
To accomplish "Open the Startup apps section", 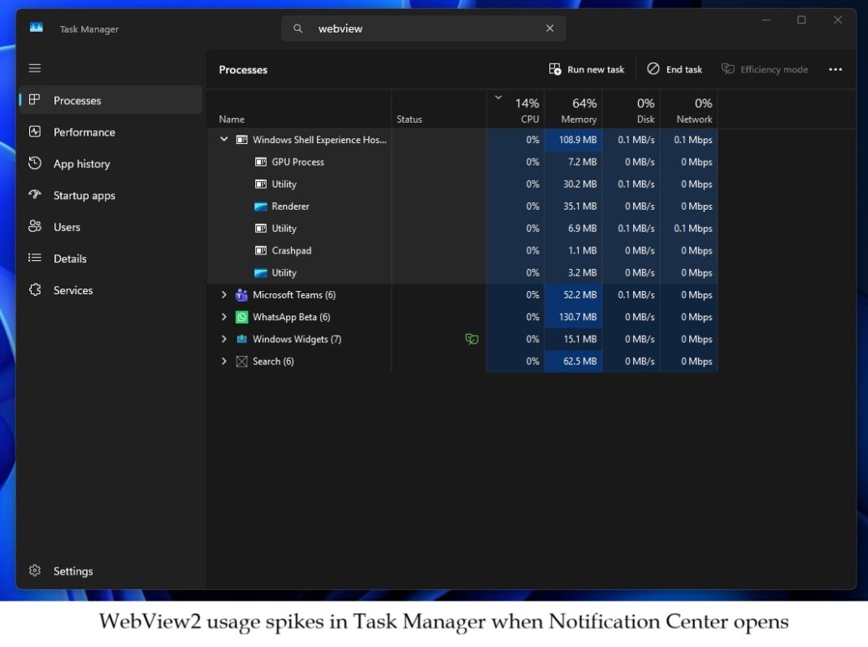I will coord(85,195).
